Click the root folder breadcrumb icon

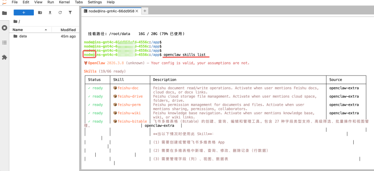click(15, 22)
